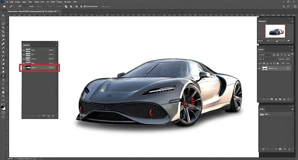The width and height of the screenshot is (298, 160).
Task: Open the Opacity slider arrow
Action: point(292,59)
